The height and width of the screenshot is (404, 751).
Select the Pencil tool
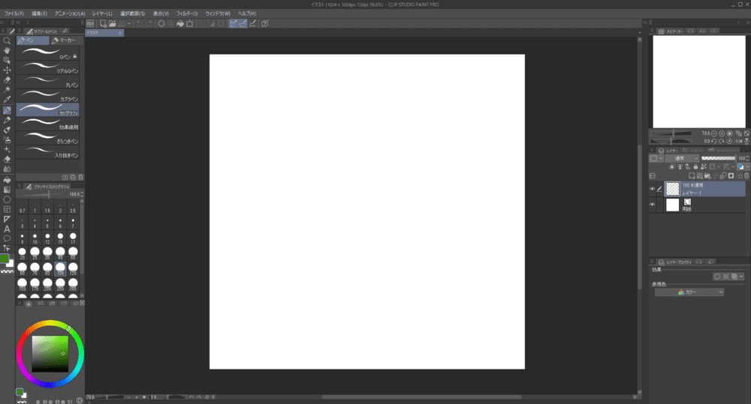click(7, 120)
